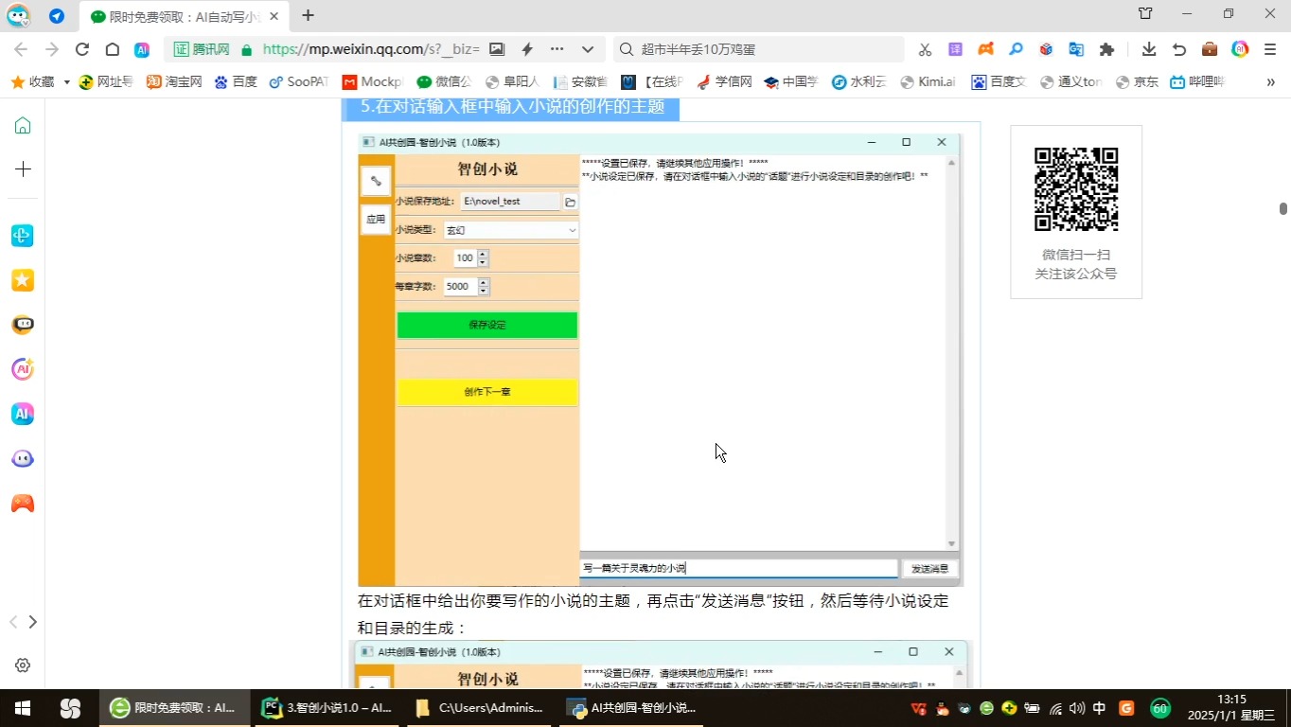Click 每章字数 5000 stepper in article screenshot
This screenshot has width=1291, height=727.
[x=484, y=287]
